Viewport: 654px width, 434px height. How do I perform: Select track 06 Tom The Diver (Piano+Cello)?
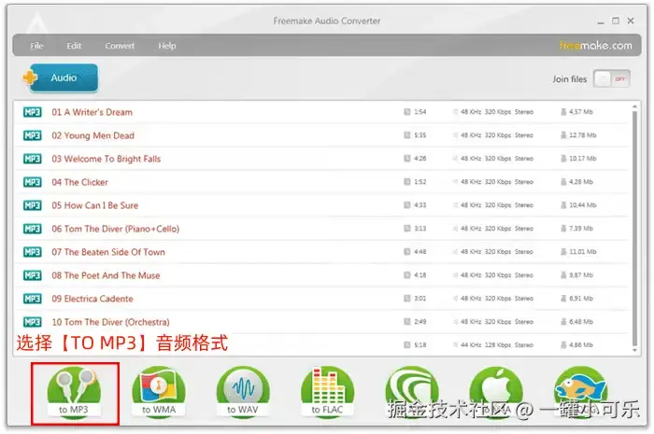click(x=321, y=229)
